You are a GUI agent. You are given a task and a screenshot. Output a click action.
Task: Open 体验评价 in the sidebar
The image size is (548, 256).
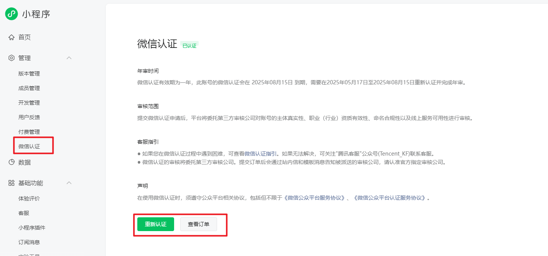pyautogui.click(x=29, y=199)
